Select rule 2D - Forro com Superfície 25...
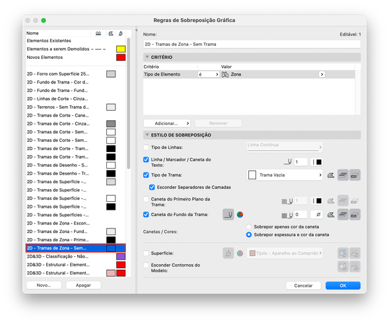The image size is (389, 323). 76,74
